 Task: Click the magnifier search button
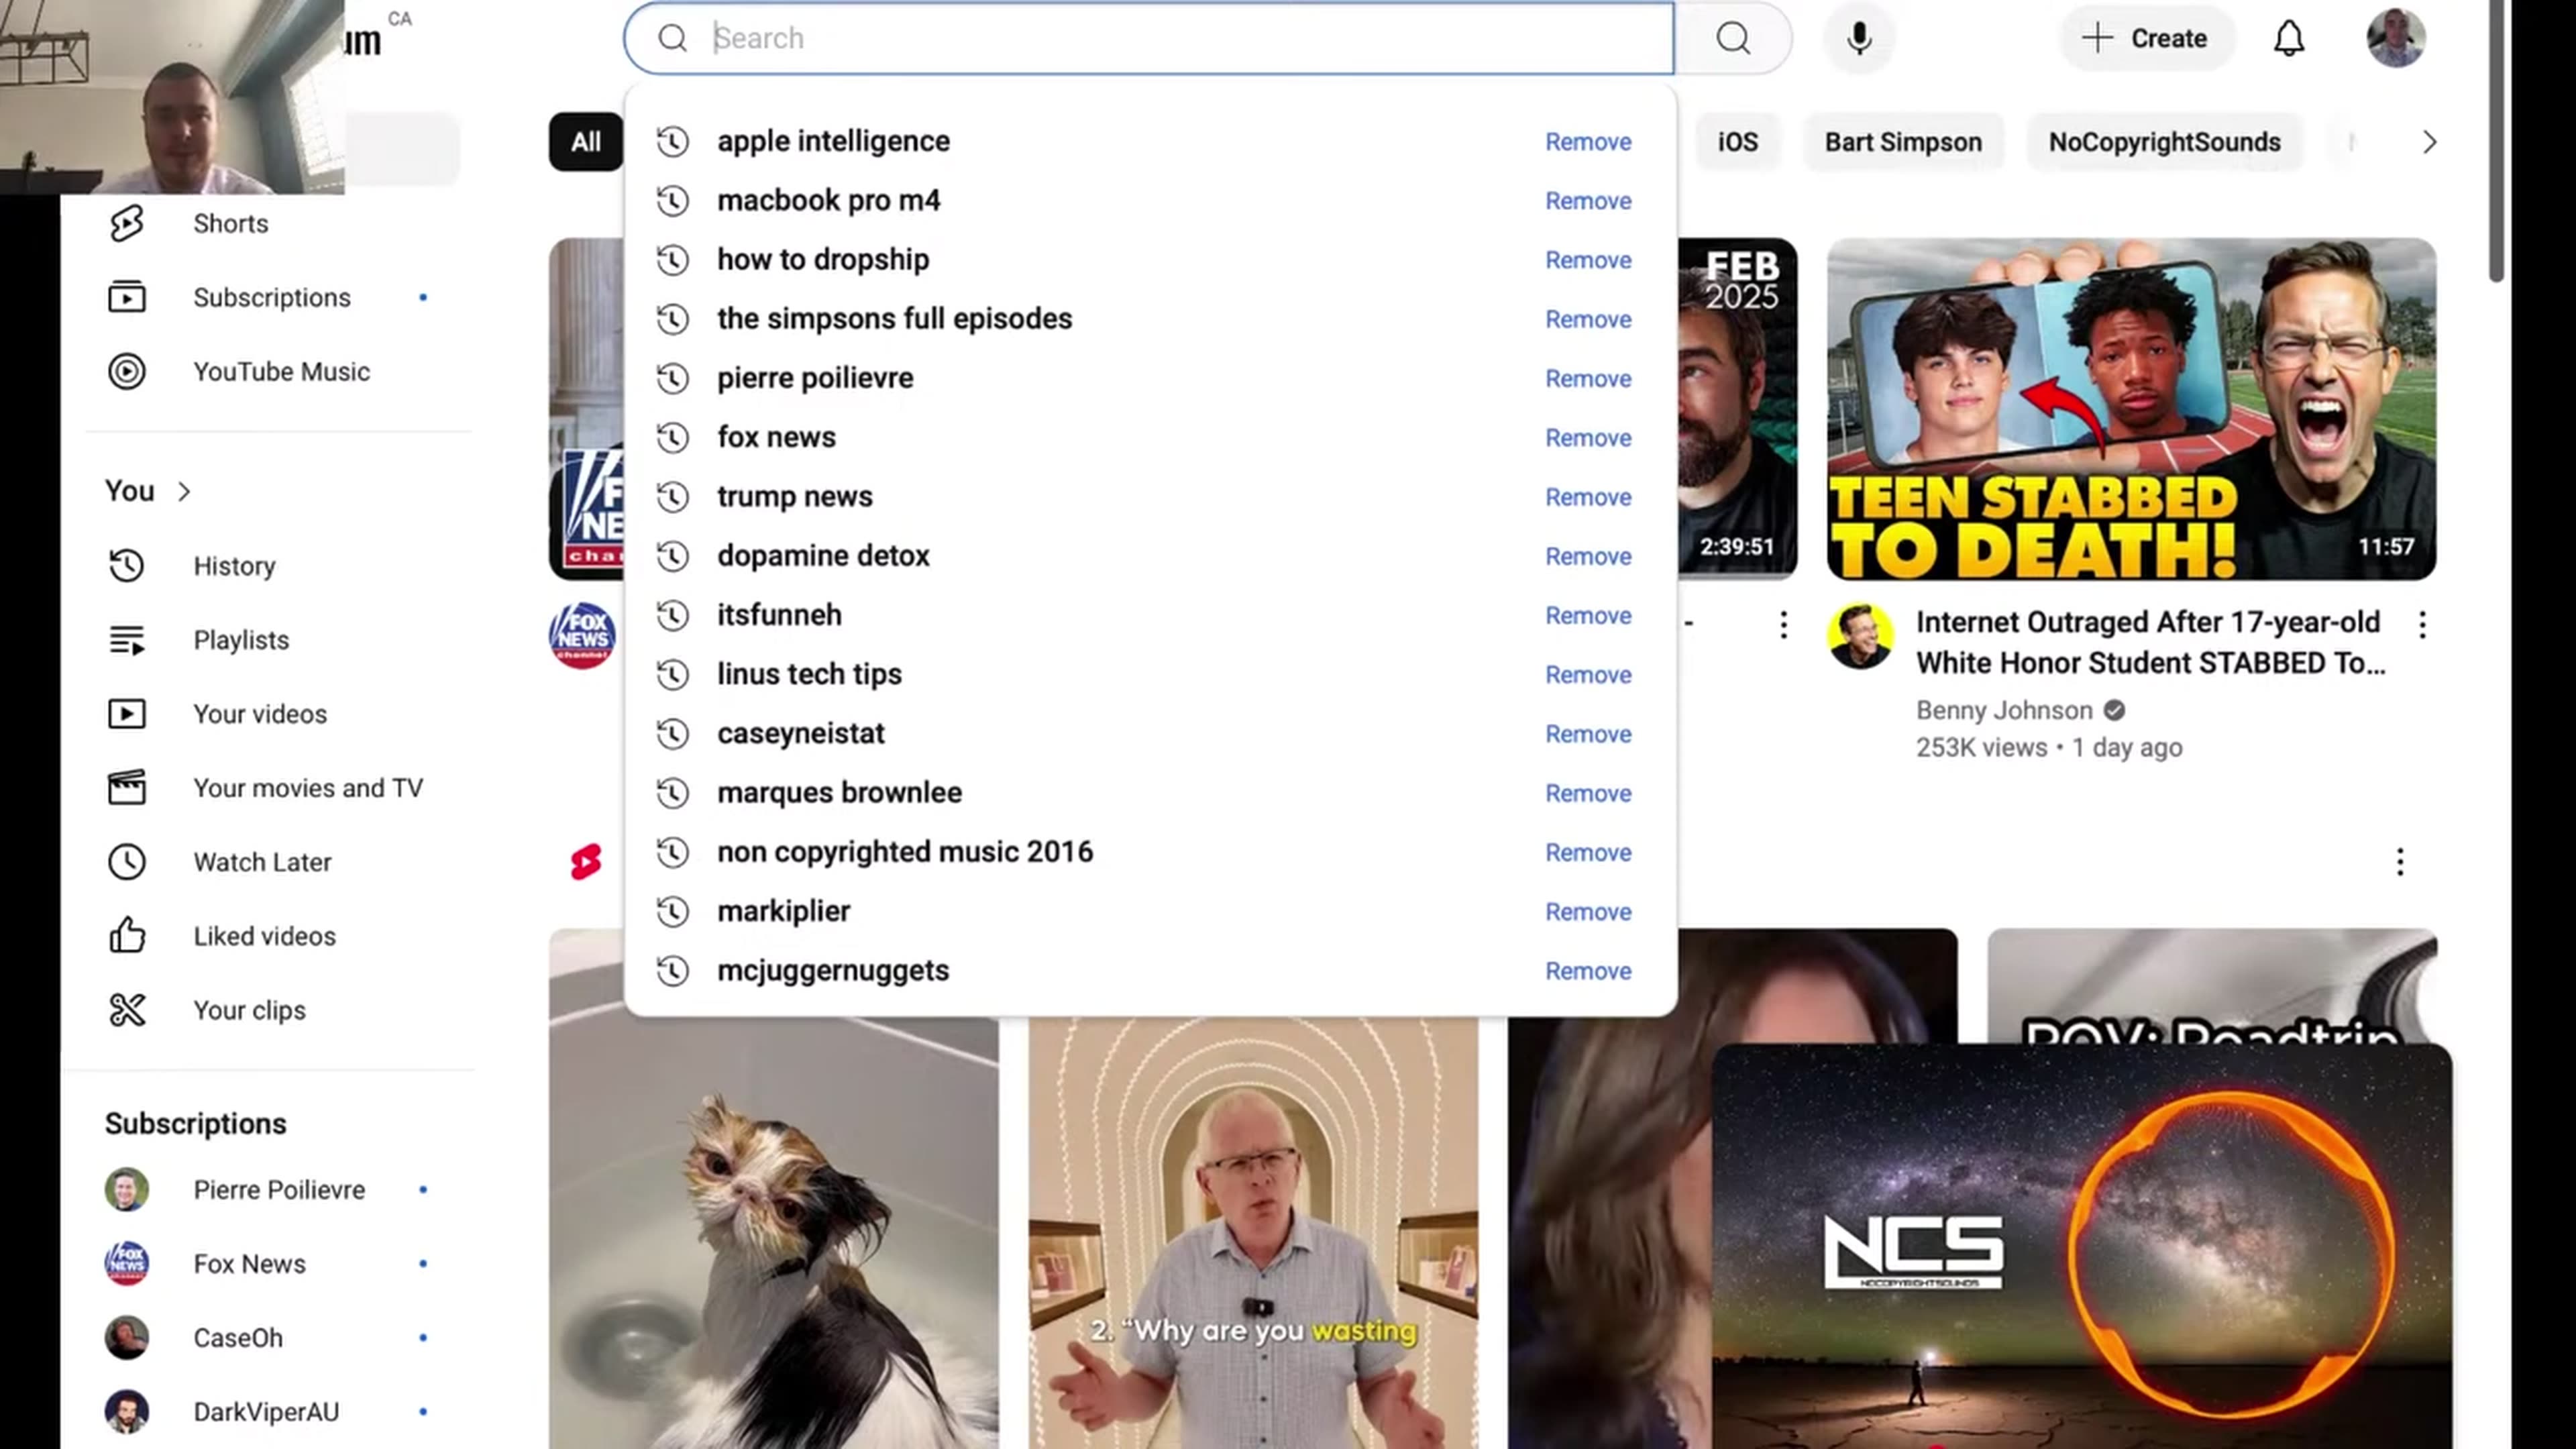(x=1733, y=38)
